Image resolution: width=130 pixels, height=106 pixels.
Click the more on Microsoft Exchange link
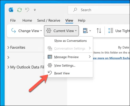(x=112, y=58)
